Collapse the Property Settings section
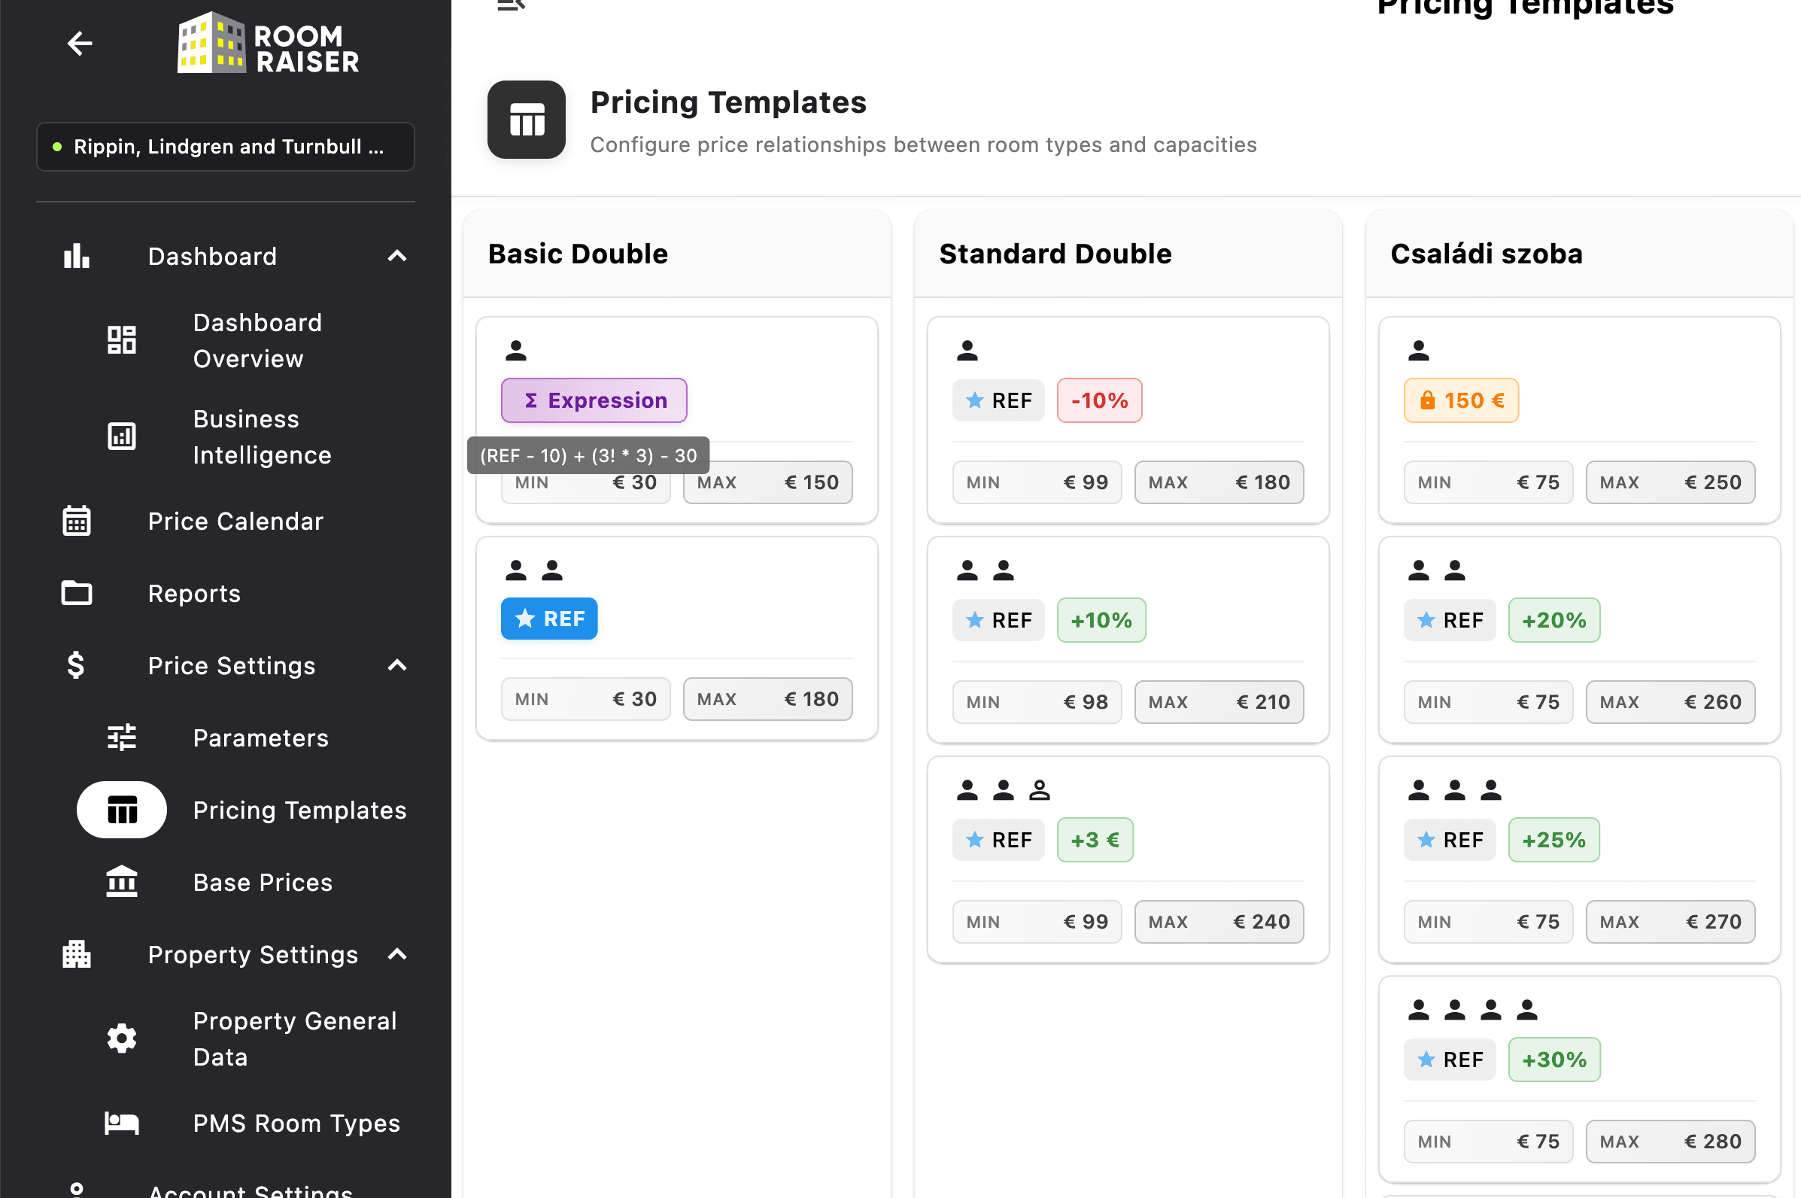 tap(396, 954)
